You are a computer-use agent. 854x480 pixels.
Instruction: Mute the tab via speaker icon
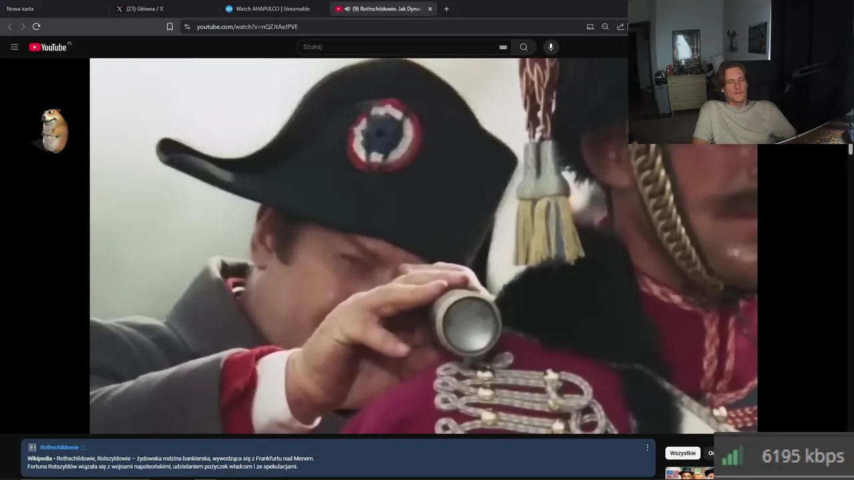348,9
